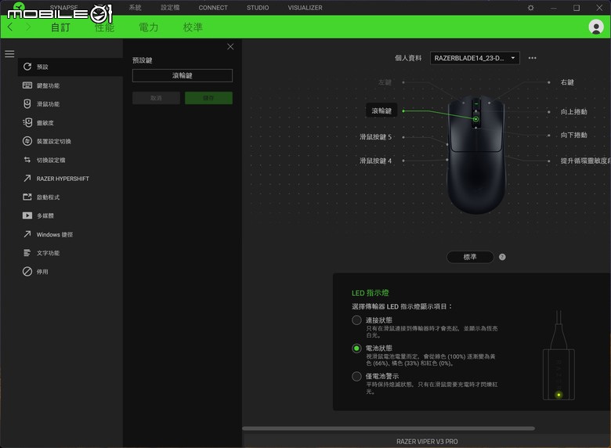Select the 滾輪鍵 scroll click label
The height and width of the screenshot is (448, 611).
tap(381, 111)
